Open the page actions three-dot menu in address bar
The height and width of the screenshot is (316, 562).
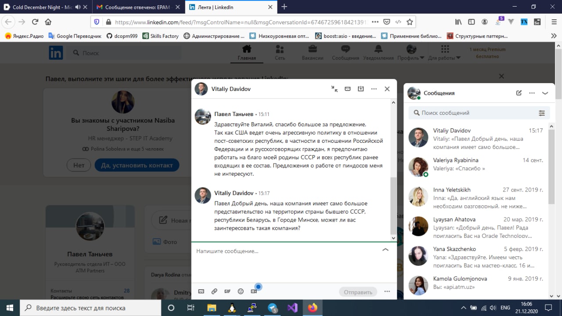coord(375,22)
